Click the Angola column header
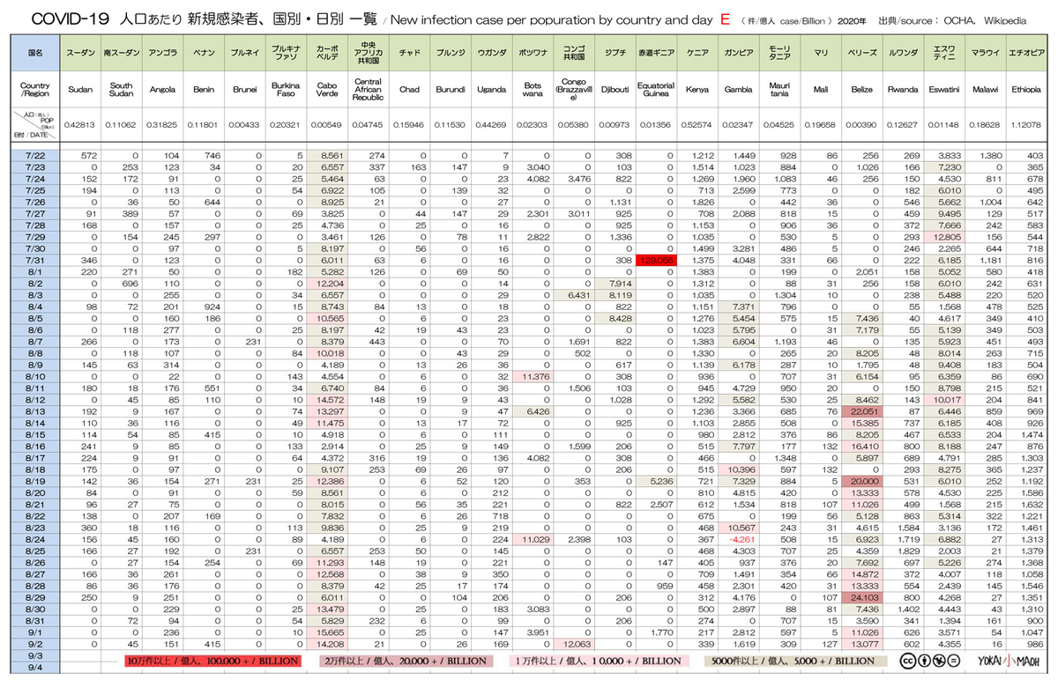Screen dimensions: 1058x680 [162, 90]
